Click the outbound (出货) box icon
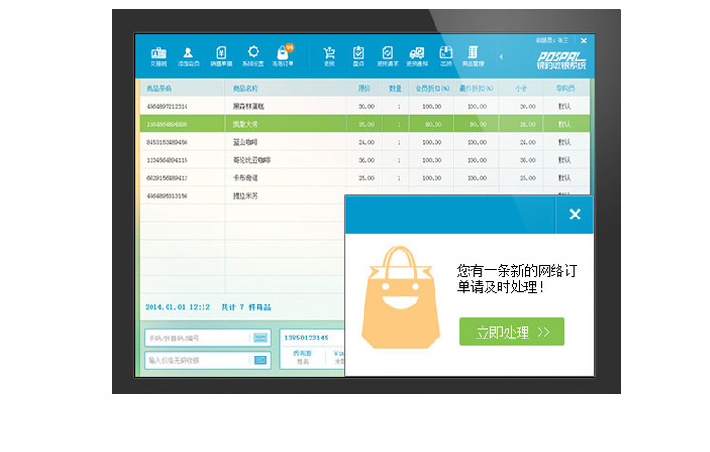Screen dimensions: 710x452 446,57
